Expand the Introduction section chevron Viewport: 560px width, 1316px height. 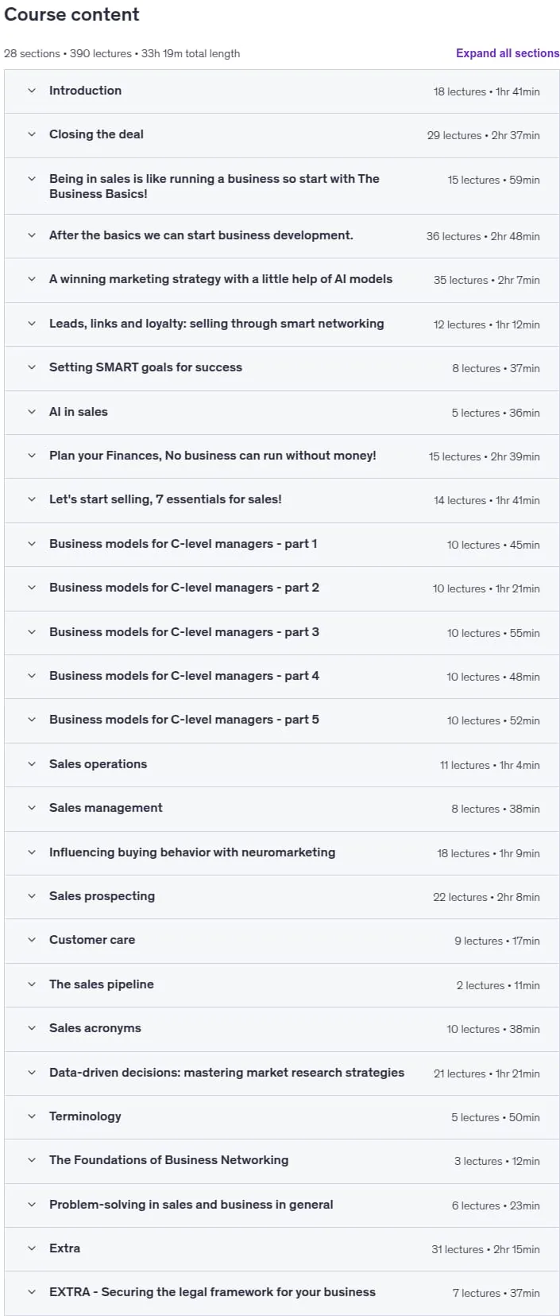[32, 91]
